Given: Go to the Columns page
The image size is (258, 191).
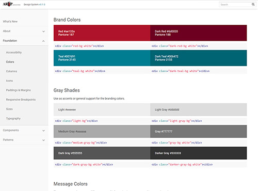Looking at the screenshot, I should click(11, 71).
